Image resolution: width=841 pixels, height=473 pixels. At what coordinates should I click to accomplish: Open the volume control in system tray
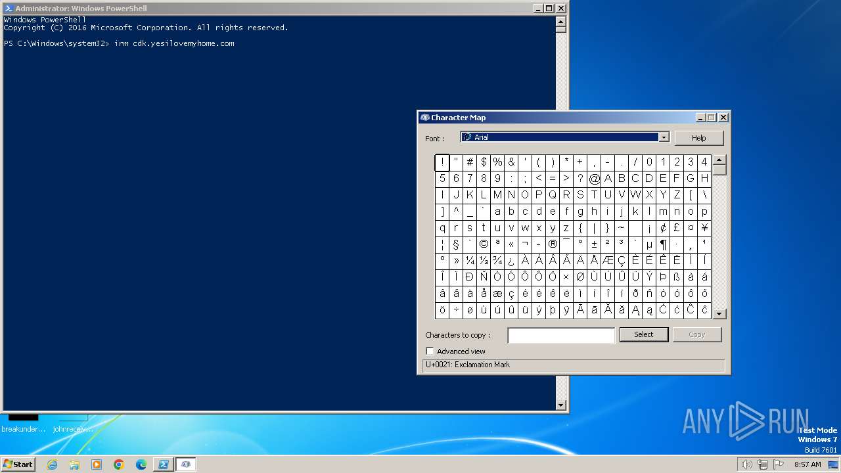(746, 464)
